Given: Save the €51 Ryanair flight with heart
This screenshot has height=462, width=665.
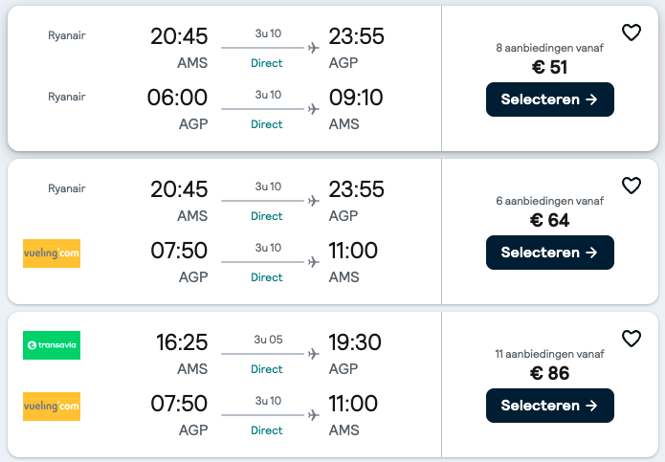Looking at the screenshot, I should tap(631, 33).
